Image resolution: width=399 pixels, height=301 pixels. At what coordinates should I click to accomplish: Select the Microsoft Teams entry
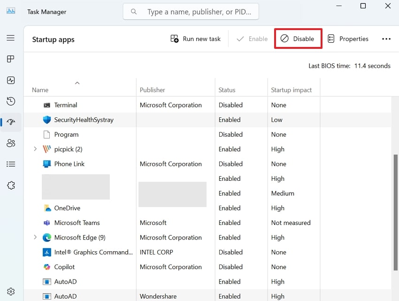tap(77, 223)
